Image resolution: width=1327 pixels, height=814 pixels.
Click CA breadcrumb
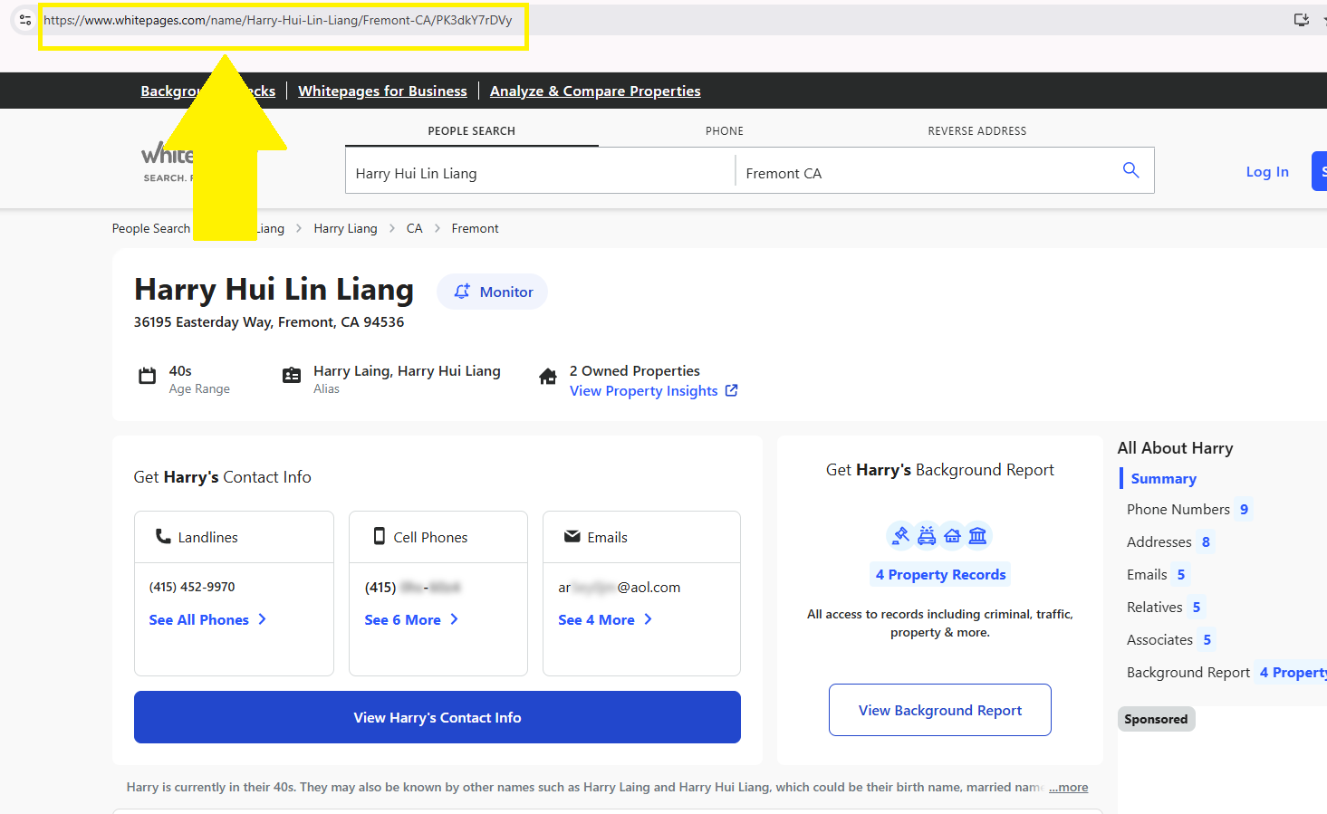click(x=414, y=228)
